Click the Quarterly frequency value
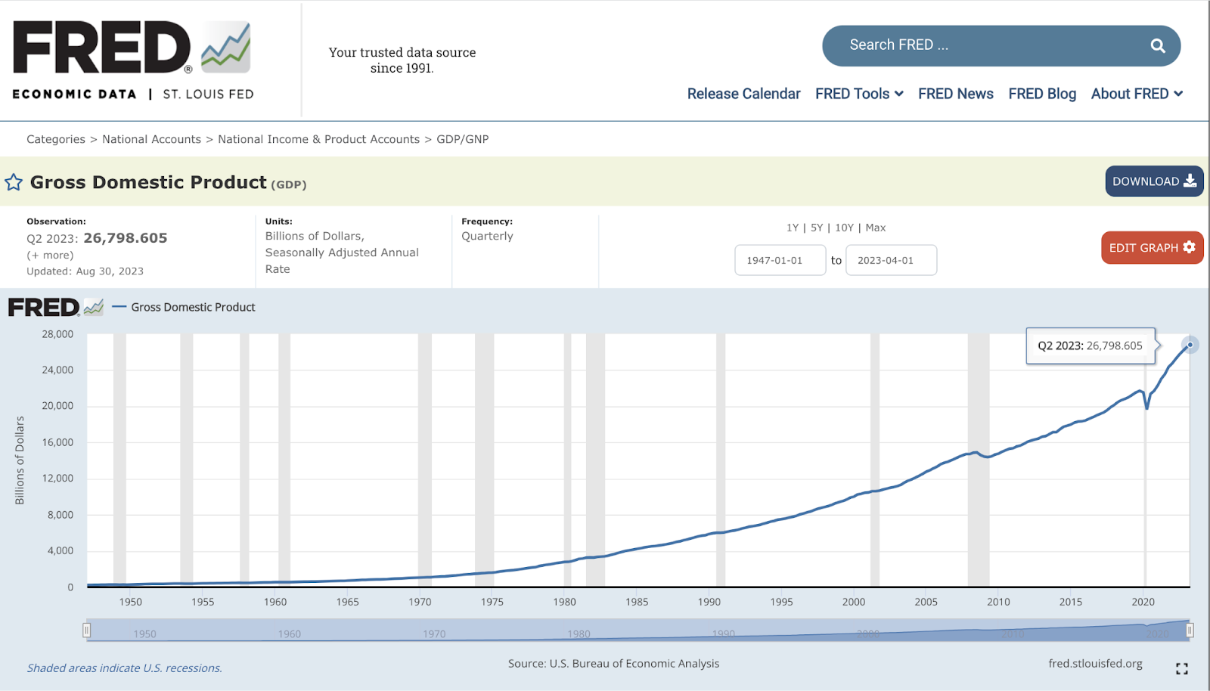The height and width of the screenshot is (691, 1210). coord(487,236)
